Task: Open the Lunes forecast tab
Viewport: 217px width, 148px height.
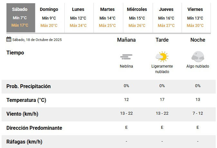Action: (78, 17)
